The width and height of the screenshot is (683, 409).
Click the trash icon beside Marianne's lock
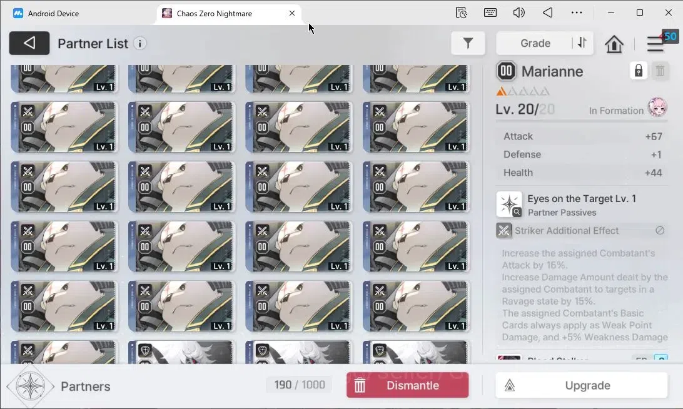660,71
